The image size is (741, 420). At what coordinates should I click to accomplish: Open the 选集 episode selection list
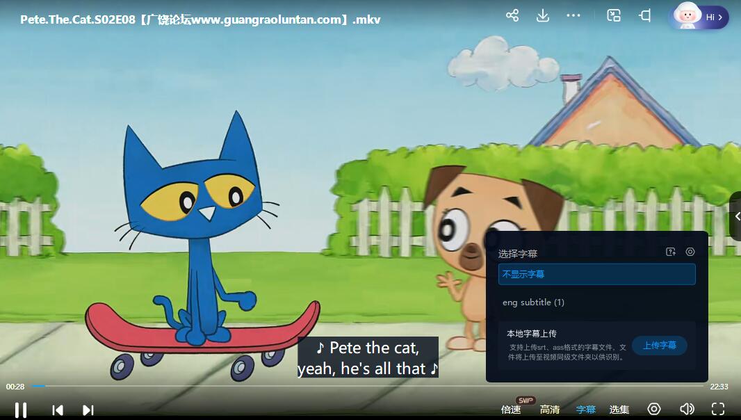tap(619, 410)
